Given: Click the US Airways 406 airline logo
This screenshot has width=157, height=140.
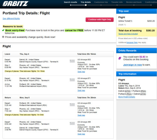Looking at the screenshot, I should [72, 123].
